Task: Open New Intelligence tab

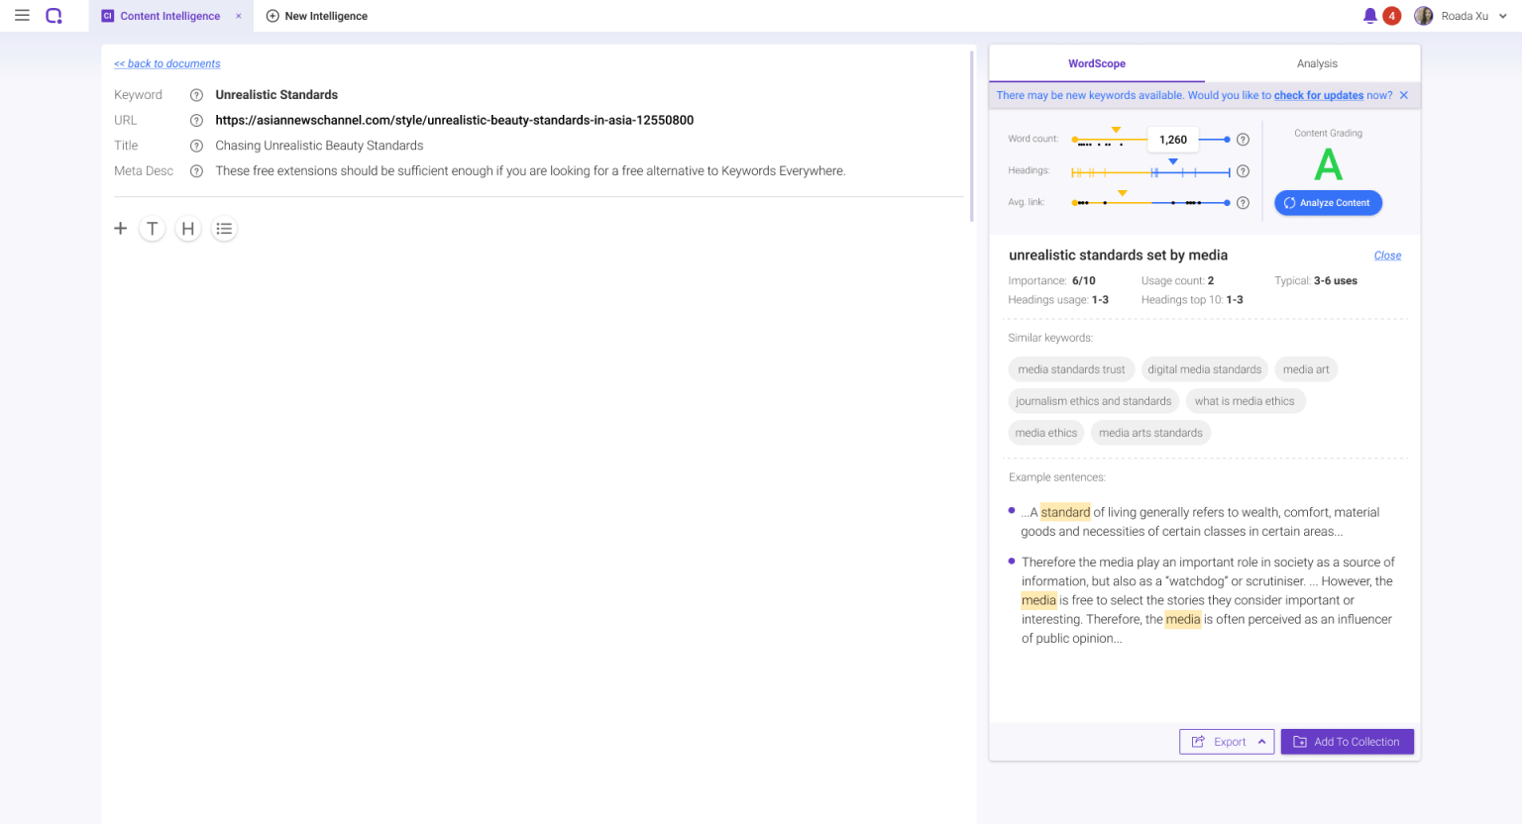Action: (x=317, y=16)
